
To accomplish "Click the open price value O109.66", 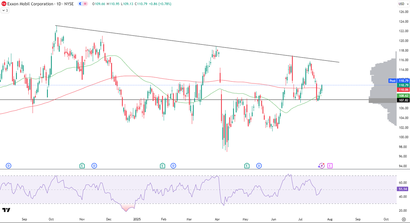I will coord(98,4).
